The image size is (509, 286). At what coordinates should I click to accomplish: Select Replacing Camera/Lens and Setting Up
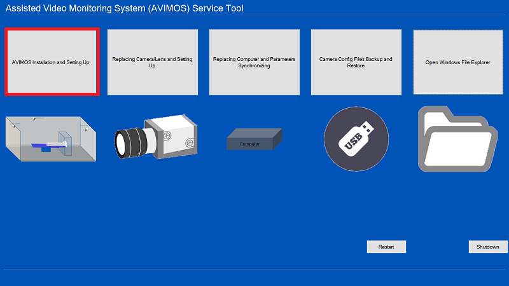point(152,62)
